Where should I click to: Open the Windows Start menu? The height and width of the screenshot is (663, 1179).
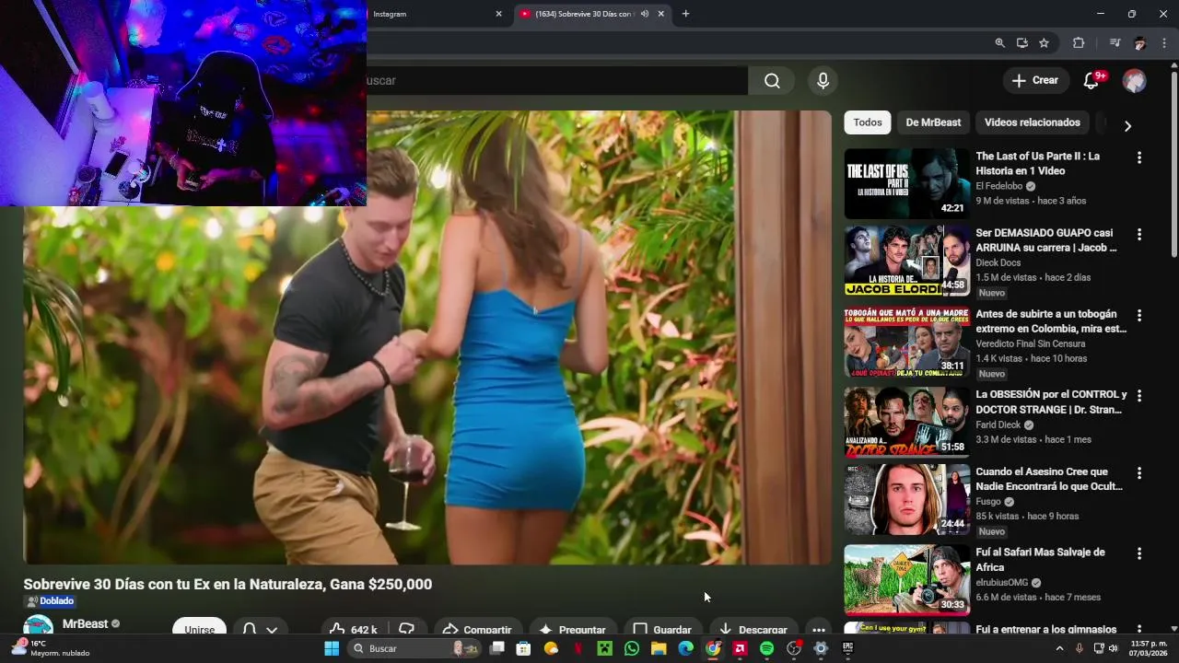[332, 648]
